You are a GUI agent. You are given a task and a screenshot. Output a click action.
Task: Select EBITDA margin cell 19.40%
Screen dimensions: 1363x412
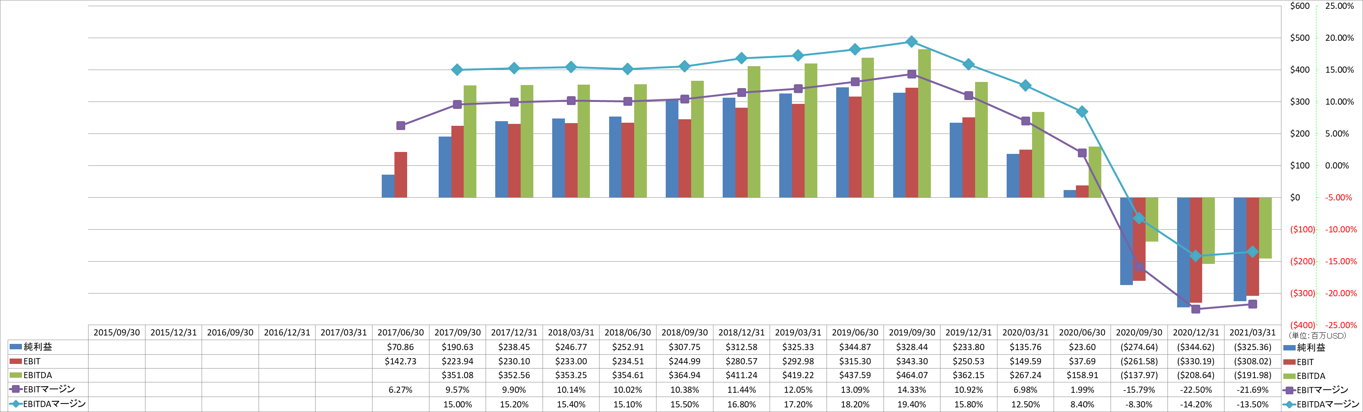pyautogui.click(x=912, y=404)
